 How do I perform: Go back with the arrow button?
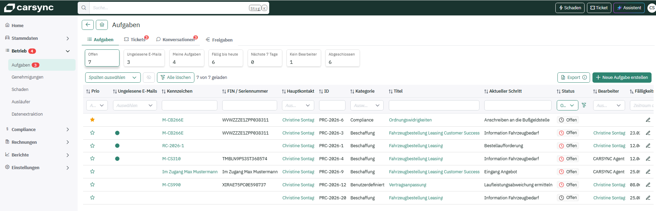(88, 25)
